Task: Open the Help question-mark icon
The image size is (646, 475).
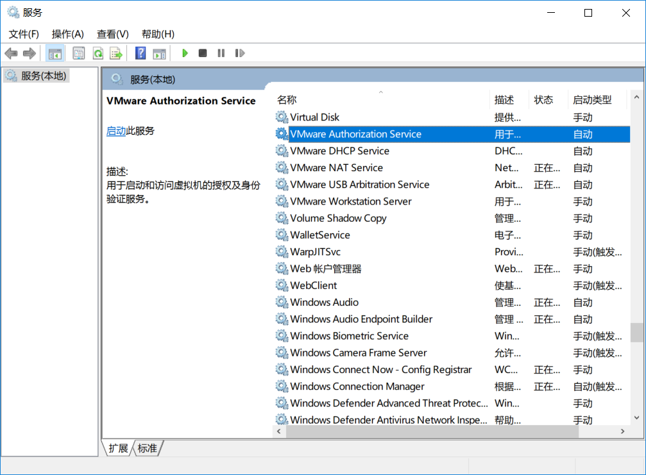Action: point(140,53)
